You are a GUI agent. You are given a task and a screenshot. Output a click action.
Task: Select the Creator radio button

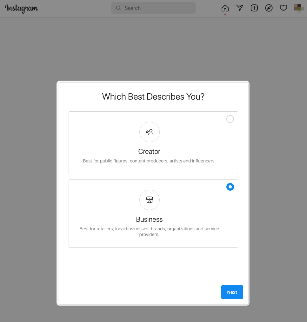point(230,119)
